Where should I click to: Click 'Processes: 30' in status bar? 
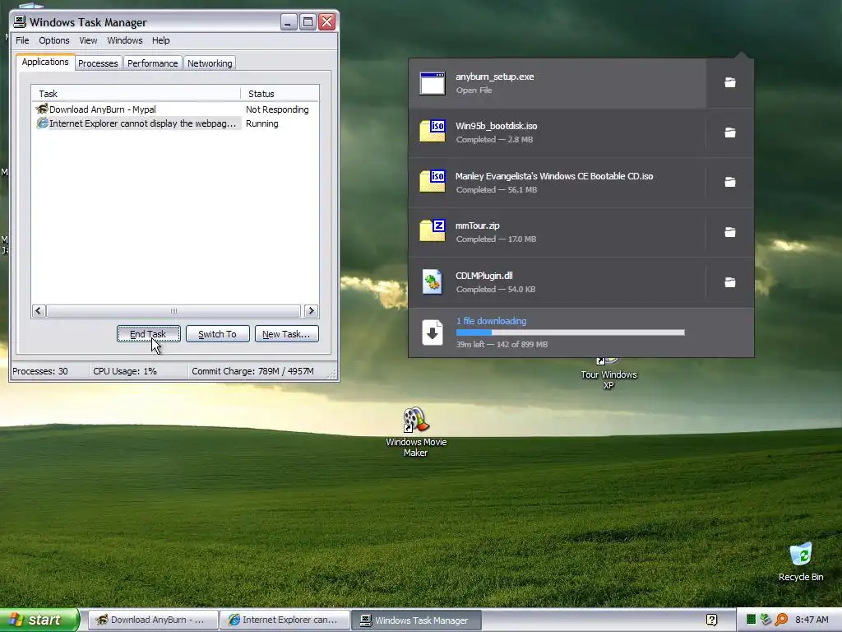tap(40, 371)
